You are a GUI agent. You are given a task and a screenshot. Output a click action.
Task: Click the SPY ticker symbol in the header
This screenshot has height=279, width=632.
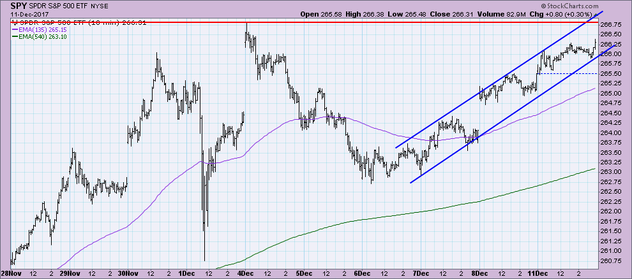[19, 7]
